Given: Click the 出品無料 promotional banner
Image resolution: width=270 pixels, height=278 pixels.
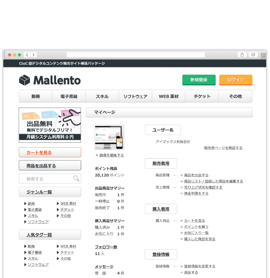Looking at the screenshot, I should pyautogui.click(x=50, y=125).
